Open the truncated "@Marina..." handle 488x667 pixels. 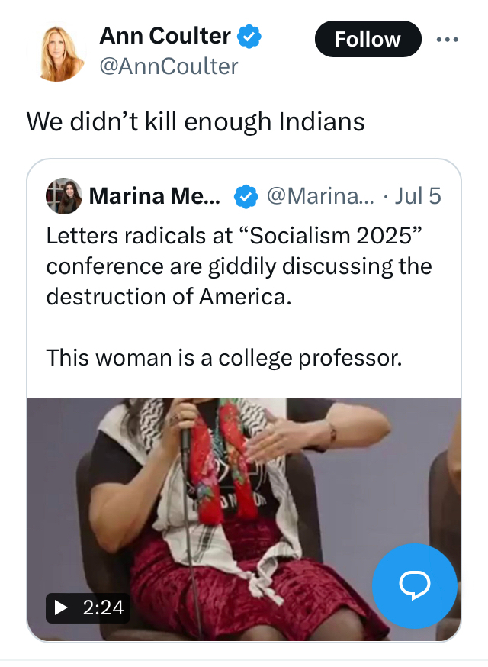pyautogui.click(x=320, y=197)
